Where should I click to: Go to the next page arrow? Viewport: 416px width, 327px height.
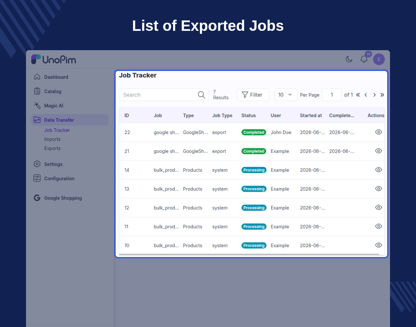374,95
